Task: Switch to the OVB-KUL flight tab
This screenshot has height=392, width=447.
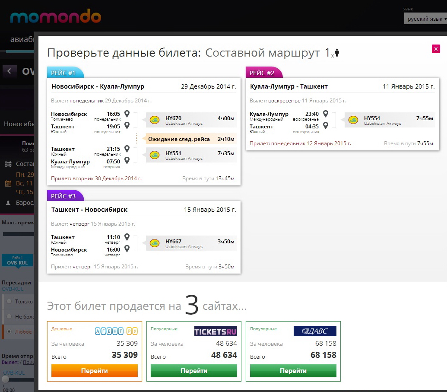Action: point(17,260)
